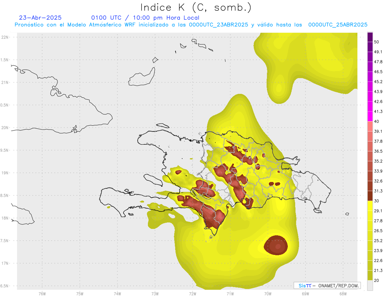Click the latitude label '22N'
The width and height of the screenshot is (385, 298).
tap(5, 37)
